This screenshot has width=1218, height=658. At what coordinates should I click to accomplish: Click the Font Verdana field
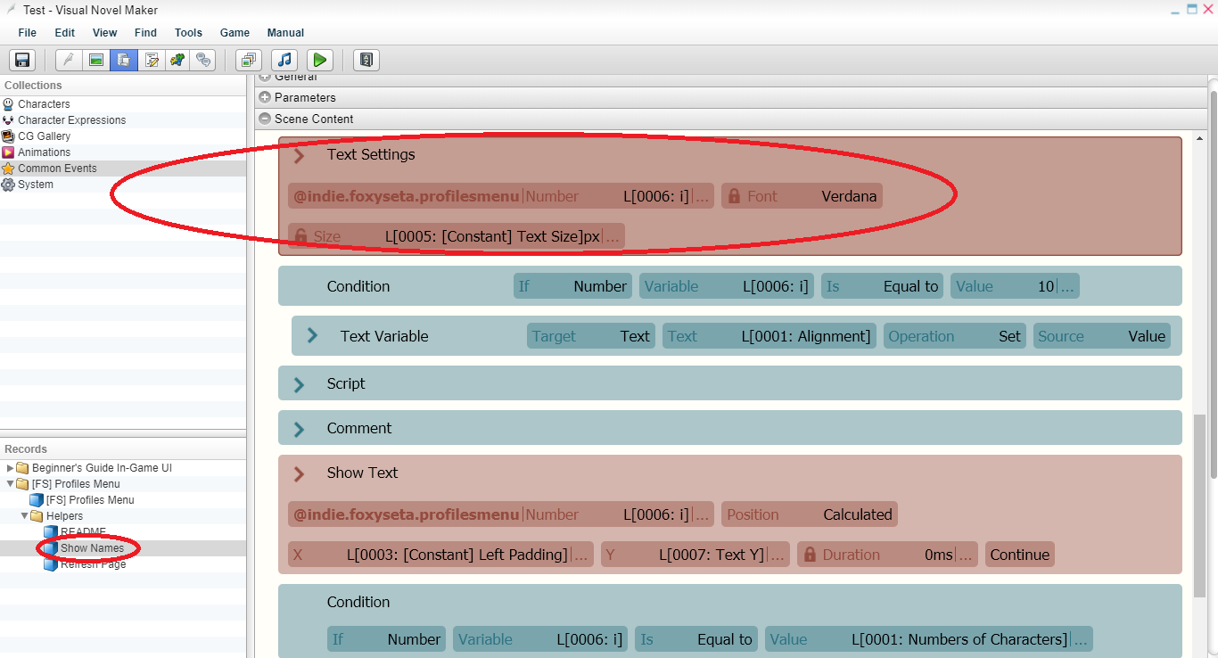coord(802,196)
